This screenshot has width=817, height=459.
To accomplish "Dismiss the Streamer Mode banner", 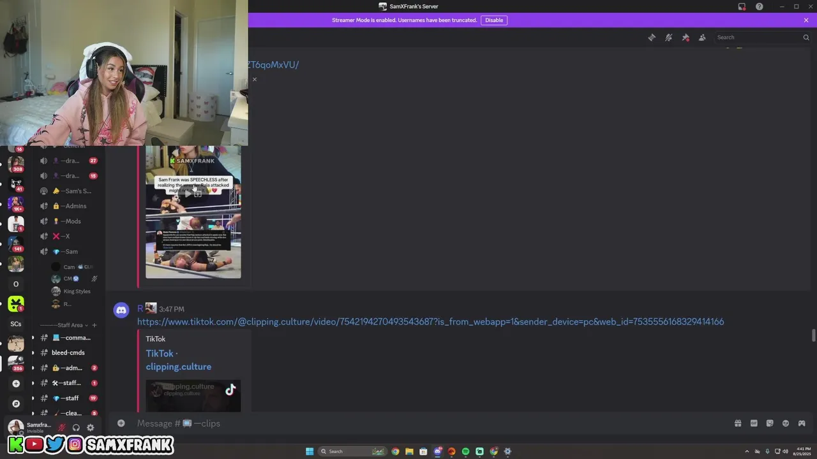I will pos(806,20).
